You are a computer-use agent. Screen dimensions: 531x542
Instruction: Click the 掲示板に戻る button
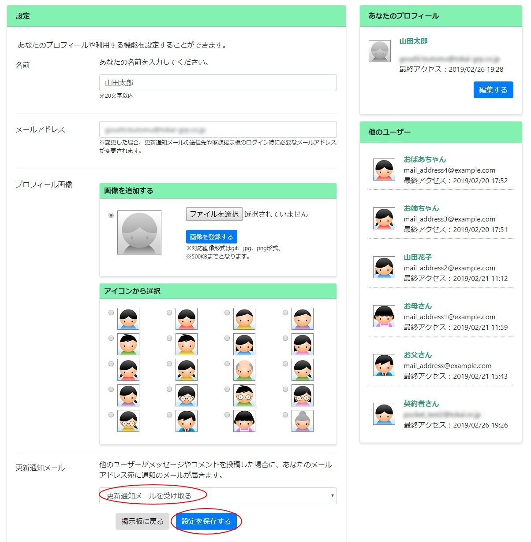coord(142,521)
